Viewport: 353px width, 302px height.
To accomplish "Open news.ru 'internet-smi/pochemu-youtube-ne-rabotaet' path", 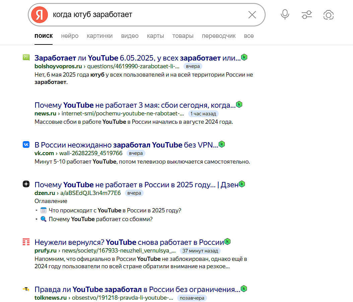I will (123, 114).
